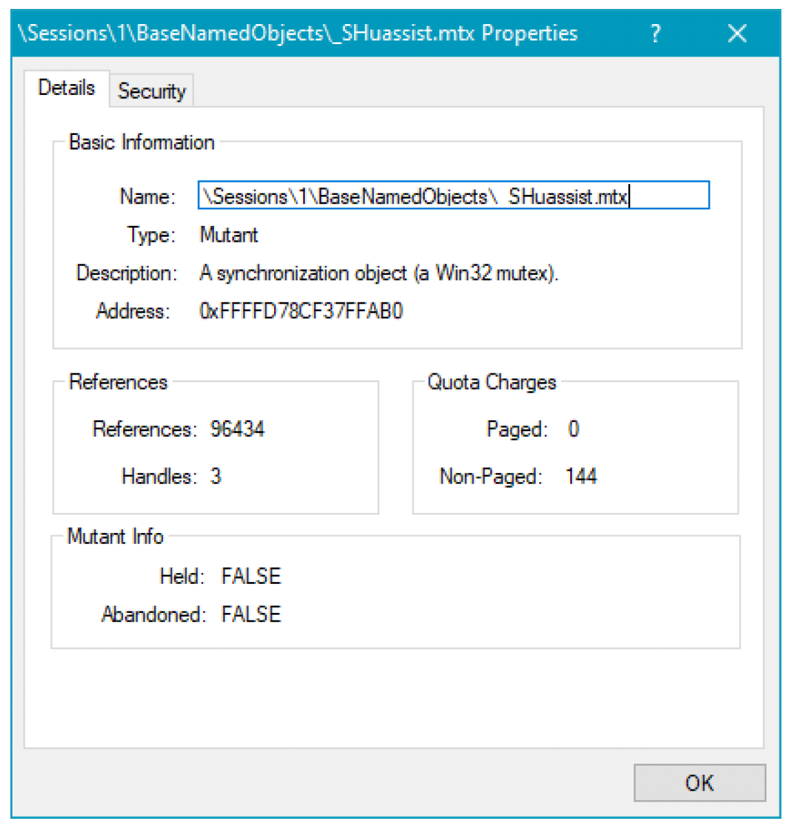Viewport: 789px width, 825px height.
Task: Click the Abandoned value FALSE
Action: pyautogui.click(x=251, y=614)
